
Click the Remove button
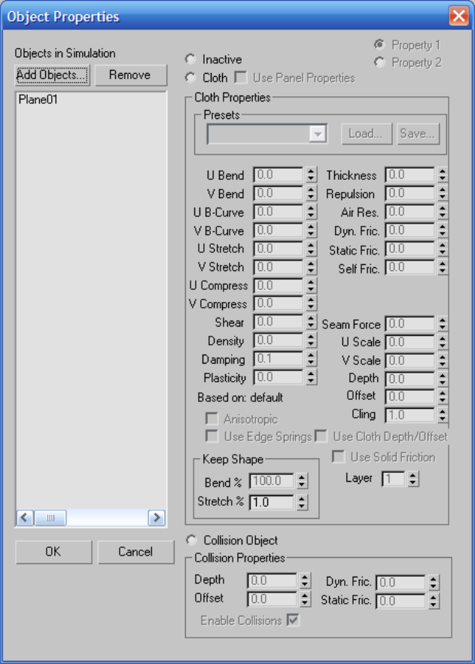tap(129, 75)
